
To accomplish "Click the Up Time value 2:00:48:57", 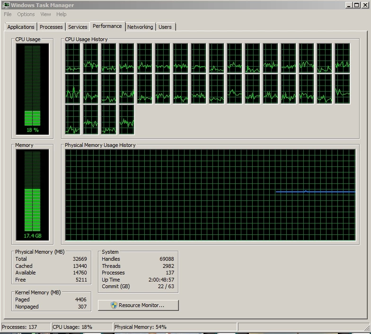I will point(161,280).
